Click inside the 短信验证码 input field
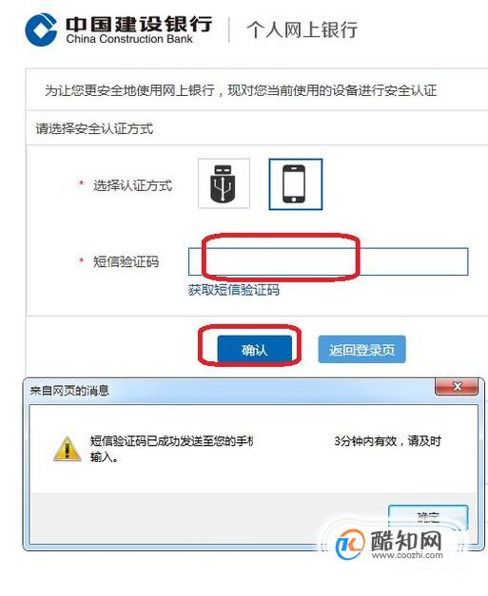 point(328,261)
